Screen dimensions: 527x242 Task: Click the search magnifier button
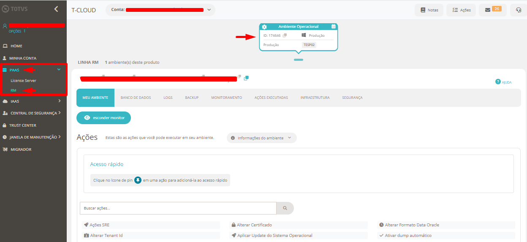[x=285, y=208]
